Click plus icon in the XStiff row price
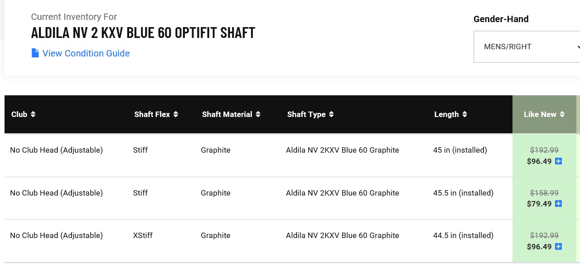The height and width of the screenshot is (271, 580). click(558, 247)
